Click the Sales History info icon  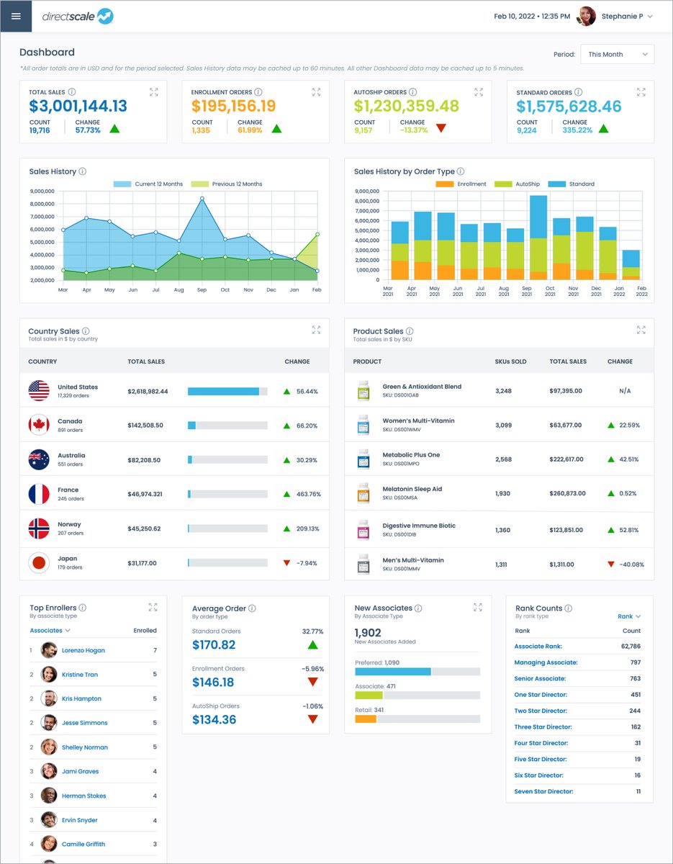point(83,171)
